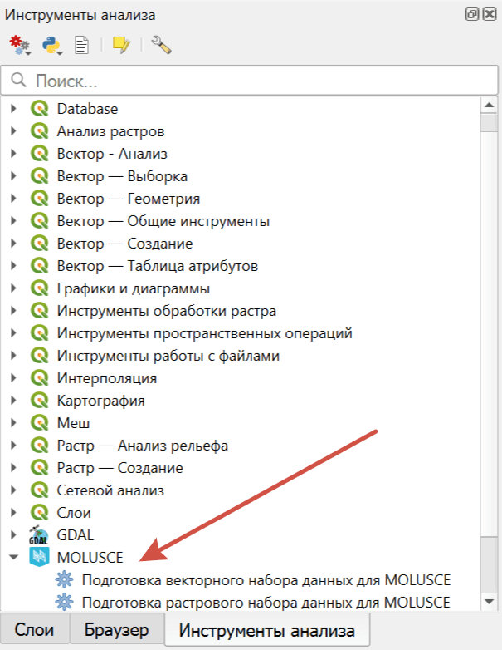The image size is (502, 650).
Task: Open the History document icon
Action: [x=82, y=46]
